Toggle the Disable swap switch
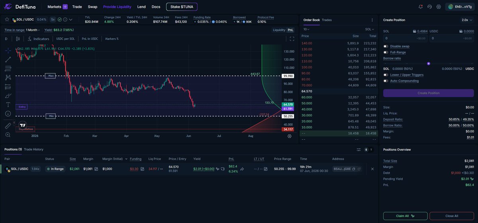 tap(386, 46)
